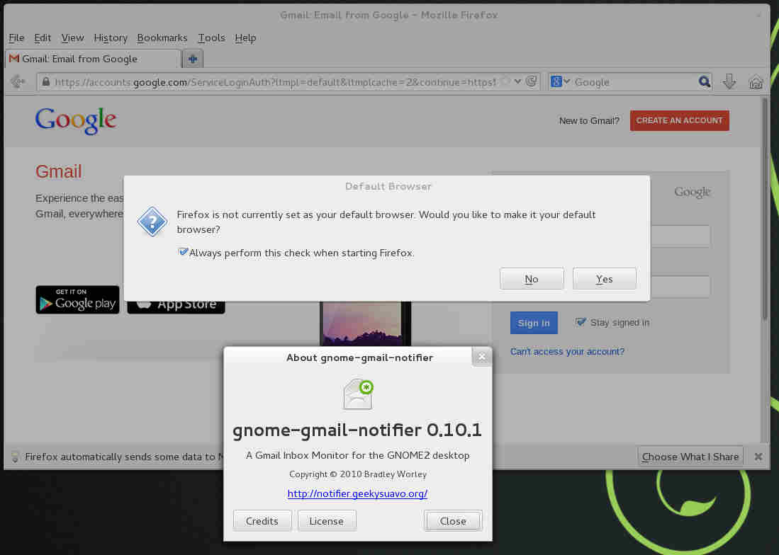Choose No in the Default Browser dialog
Image resolution: width=779 pixels, height=555 pixels.
(532, 279)
